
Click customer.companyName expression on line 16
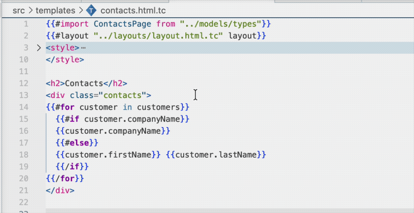point(113,131)
